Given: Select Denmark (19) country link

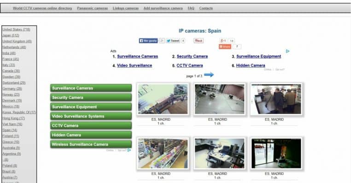Looking at the screenshot, I should [12, 100].
